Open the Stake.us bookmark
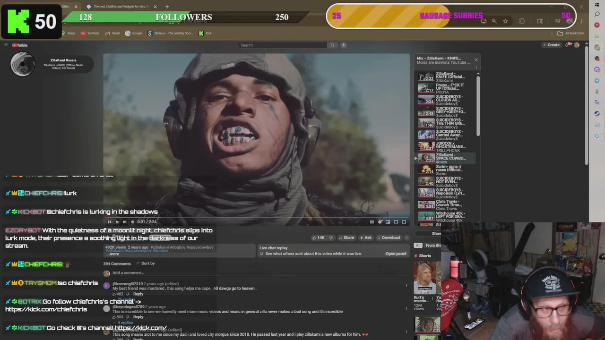Image resolution: width=605 pixels, height=340 pixels. [170, 34]
